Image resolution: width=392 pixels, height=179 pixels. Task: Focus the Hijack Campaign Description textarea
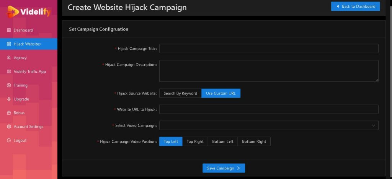(x=269, y=71)
